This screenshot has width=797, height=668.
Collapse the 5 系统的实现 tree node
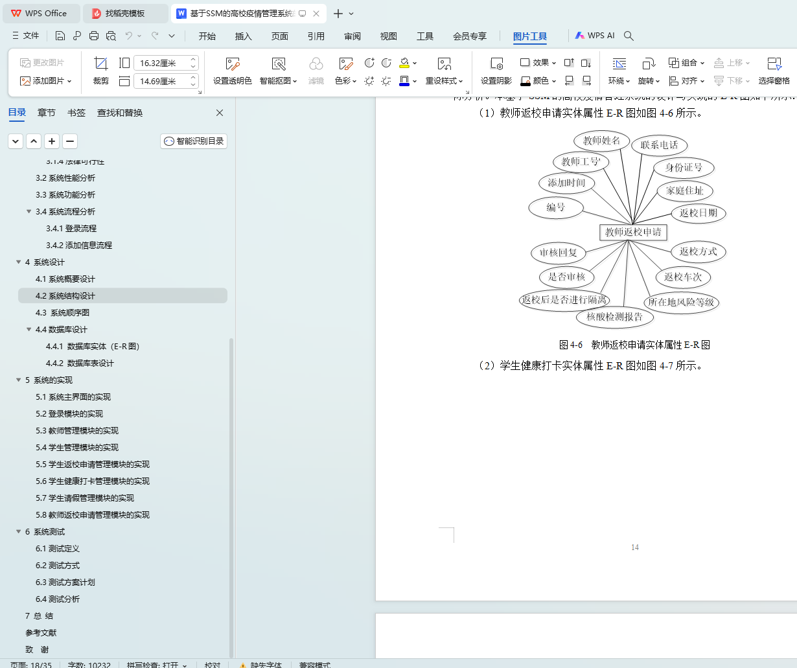tap(18, 380)
